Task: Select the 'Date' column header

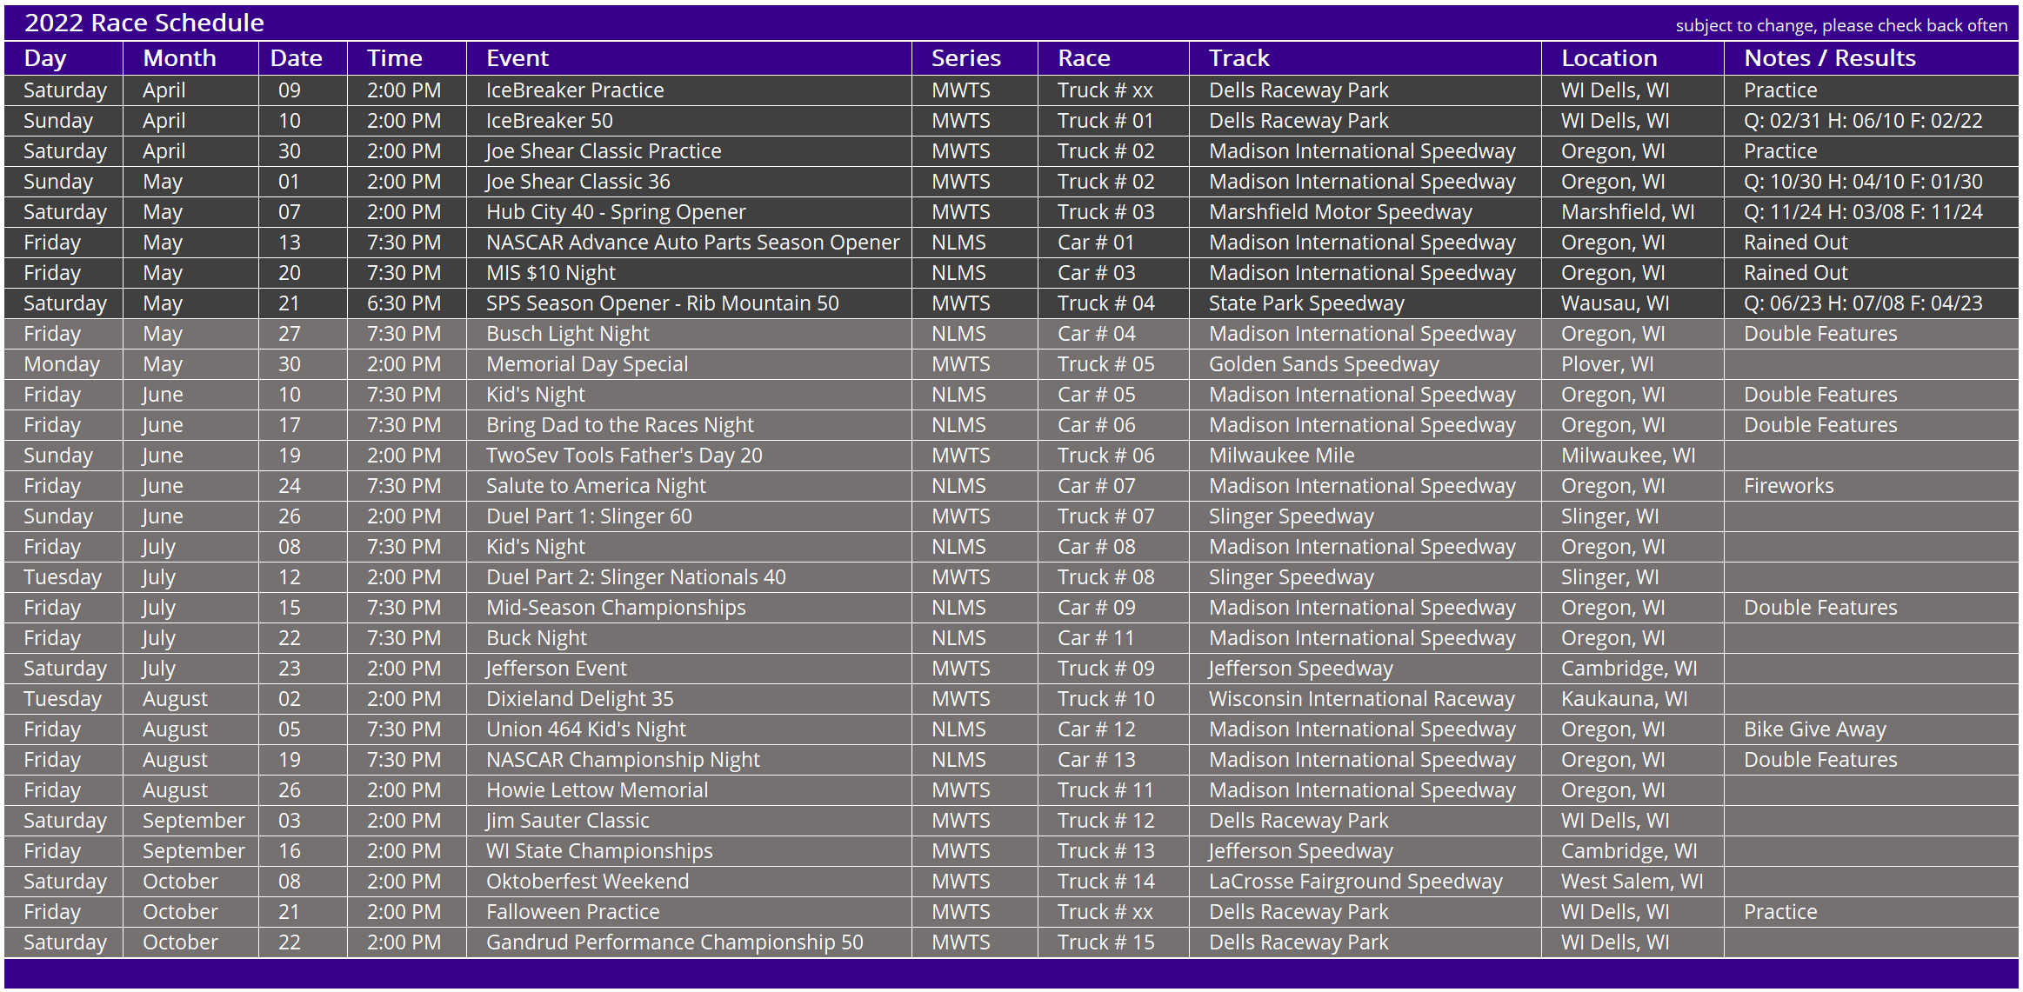Action: (296, 58)
